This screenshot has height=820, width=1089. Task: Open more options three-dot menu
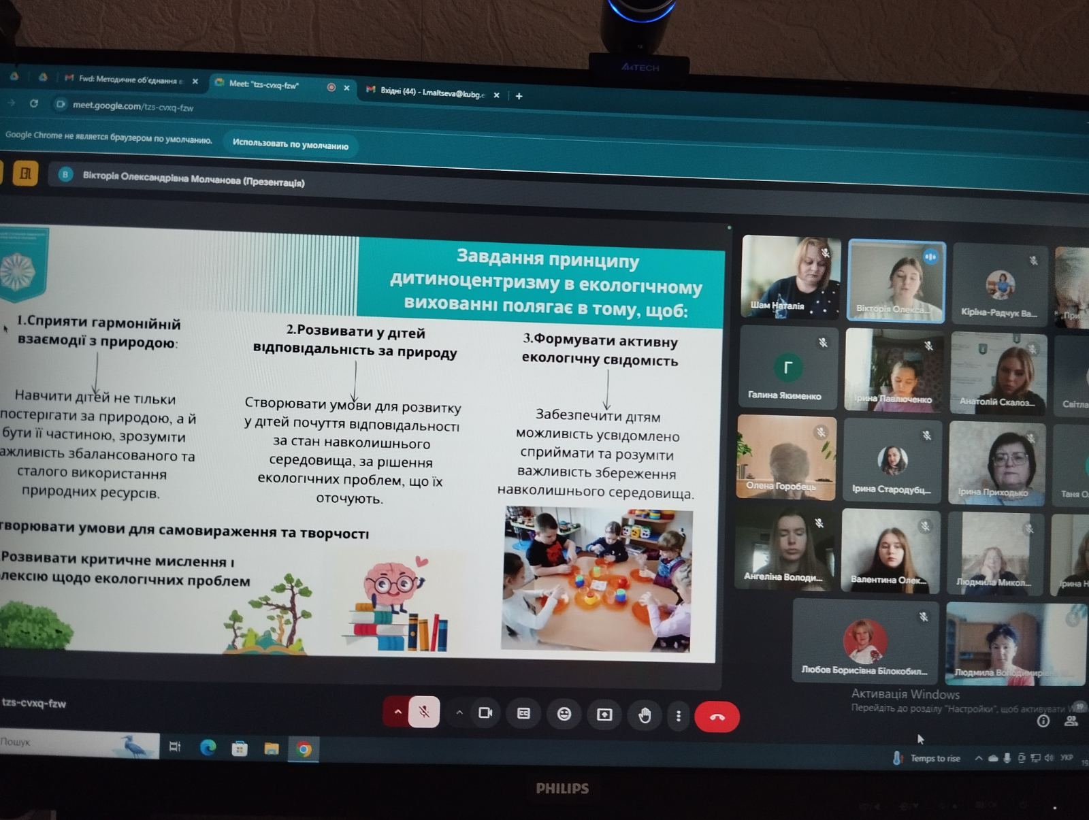click(x=678, y=716)
